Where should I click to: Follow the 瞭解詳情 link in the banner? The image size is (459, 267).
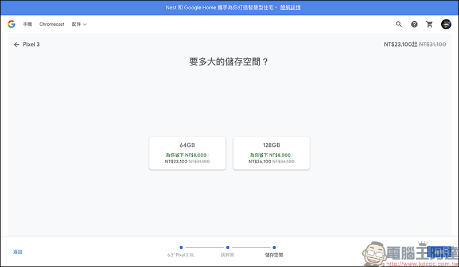tap(290, 7)
